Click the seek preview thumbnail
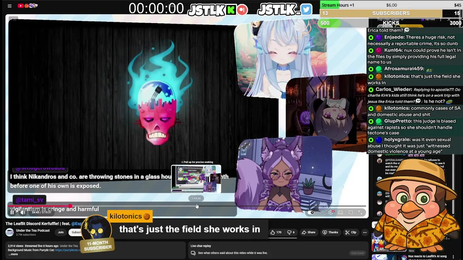Image resolution: width=463 pixels, height=260 pixels. click(196, 179)
